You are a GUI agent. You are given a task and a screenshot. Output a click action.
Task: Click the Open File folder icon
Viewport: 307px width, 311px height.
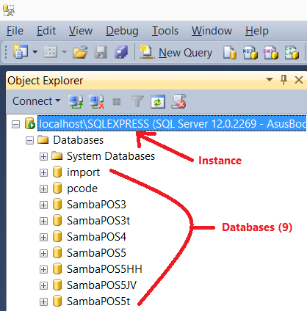click(80, 52)
